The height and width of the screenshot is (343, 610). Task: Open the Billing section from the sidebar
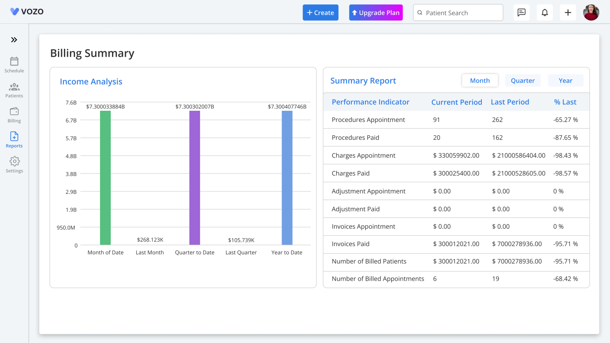tap(14, 114)
